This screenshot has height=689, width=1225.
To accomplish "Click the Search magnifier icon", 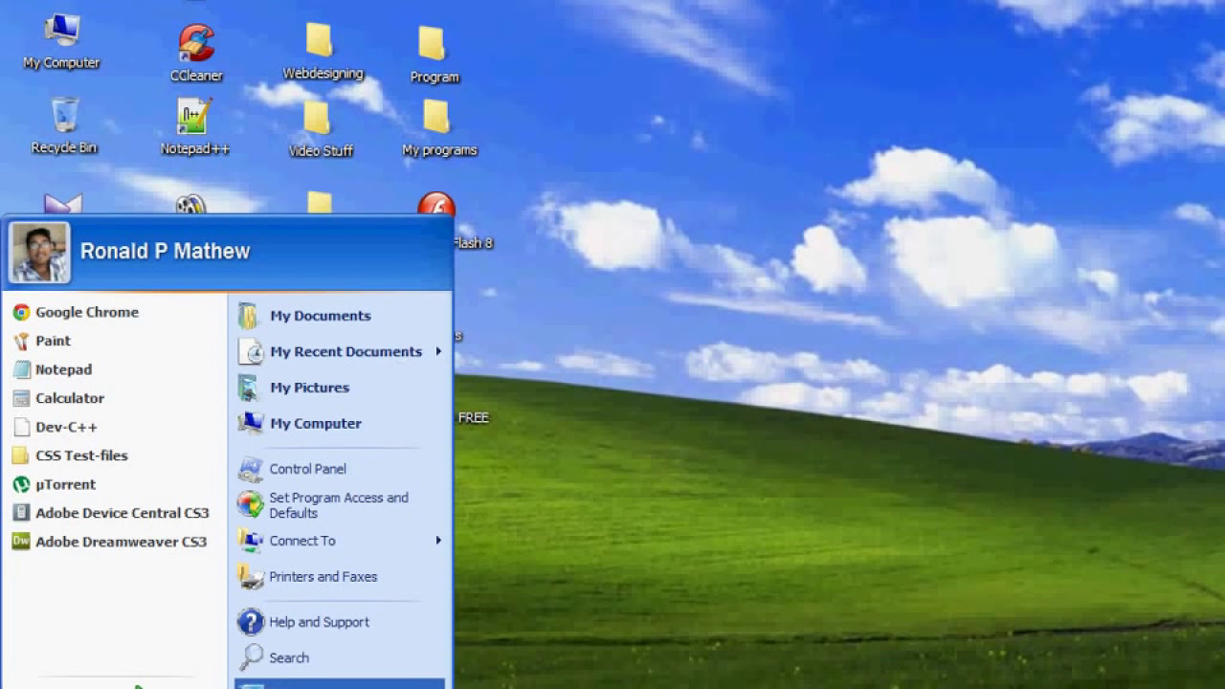I will click(250, 657).
